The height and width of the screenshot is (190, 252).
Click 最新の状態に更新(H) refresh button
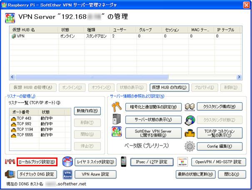(195, 175)
